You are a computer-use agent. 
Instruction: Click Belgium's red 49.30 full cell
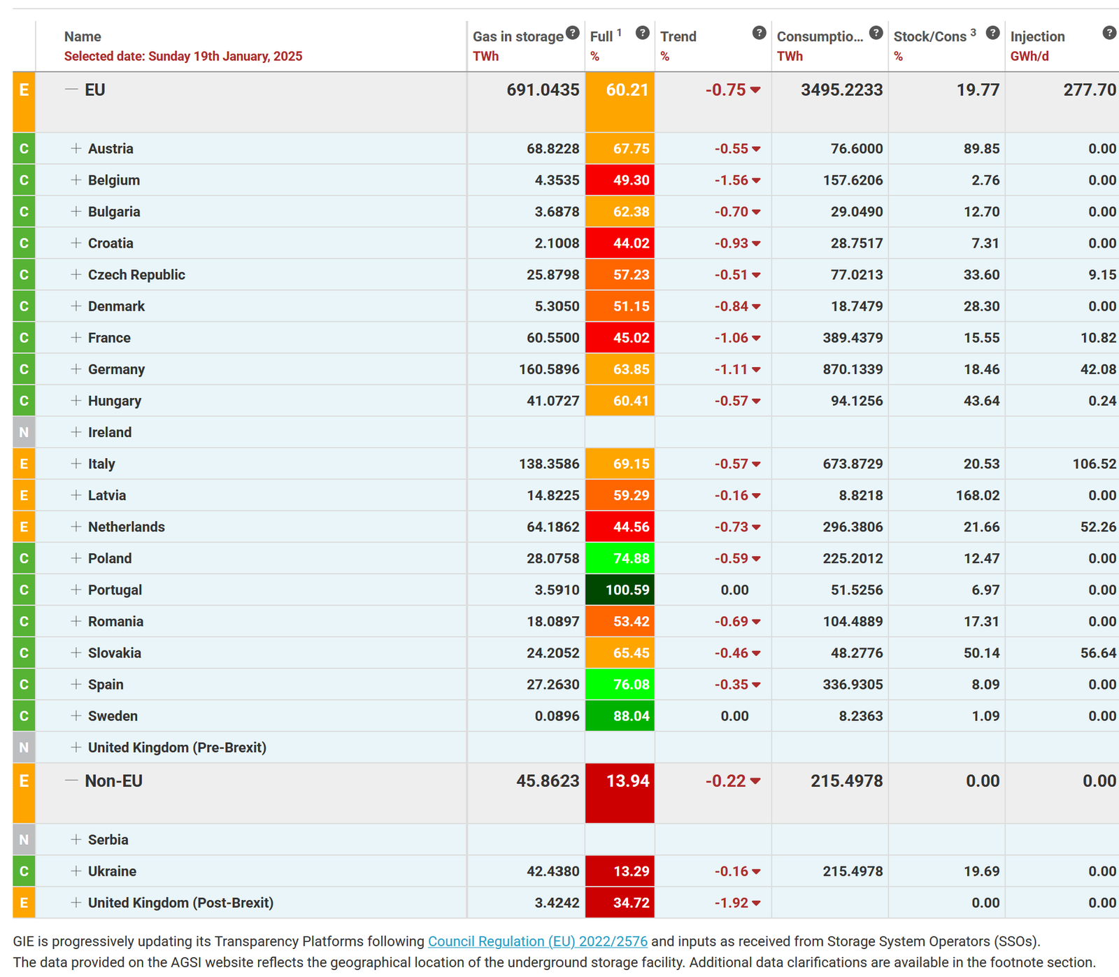click(x=620, y=180)
